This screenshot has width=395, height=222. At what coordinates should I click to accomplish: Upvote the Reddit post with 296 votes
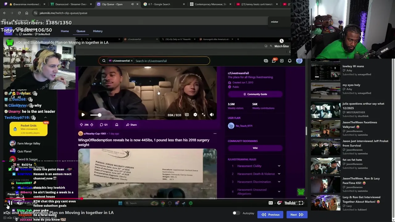(81, 125)
